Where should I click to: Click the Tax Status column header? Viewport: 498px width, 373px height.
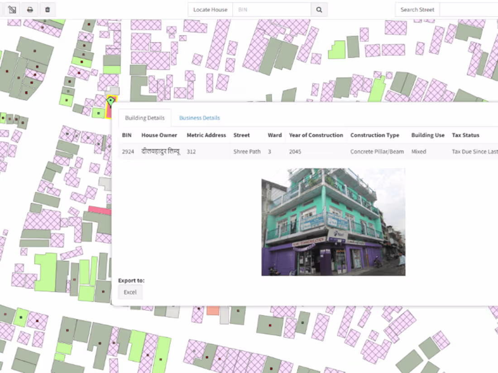tap(465, 135)
